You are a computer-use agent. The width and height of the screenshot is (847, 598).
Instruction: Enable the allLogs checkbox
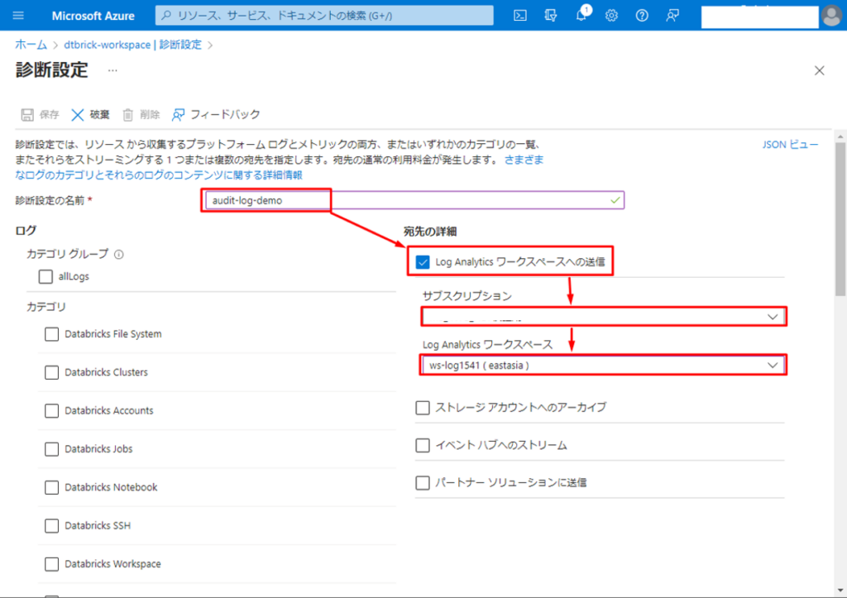45,277
